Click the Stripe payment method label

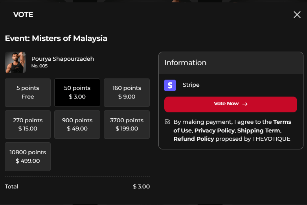click(191, 85)
